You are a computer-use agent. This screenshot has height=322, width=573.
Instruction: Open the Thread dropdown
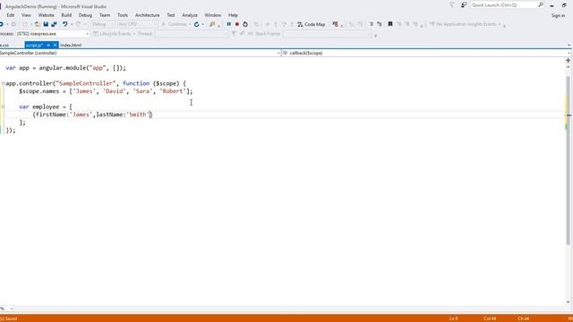[191, 34]
